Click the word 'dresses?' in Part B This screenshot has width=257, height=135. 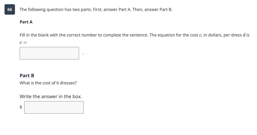coord(68,83)
